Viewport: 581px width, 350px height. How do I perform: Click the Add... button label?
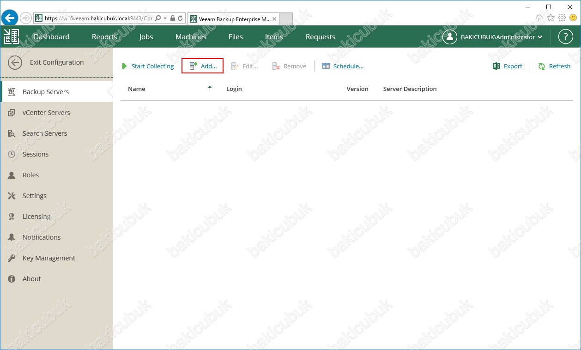[x=209, y=66]
